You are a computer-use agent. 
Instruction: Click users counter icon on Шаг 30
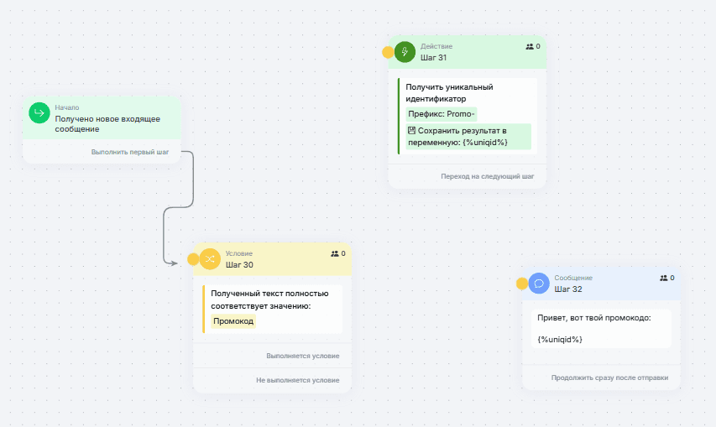[x=335, y=253]
